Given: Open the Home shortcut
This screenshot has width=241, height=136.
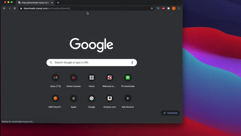Looking at the screenshot, I should [x=92, y=77].
